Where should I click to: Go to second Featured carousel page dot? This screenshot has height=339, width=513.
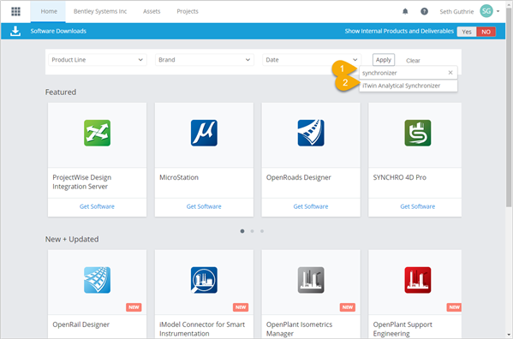[252, 231]
